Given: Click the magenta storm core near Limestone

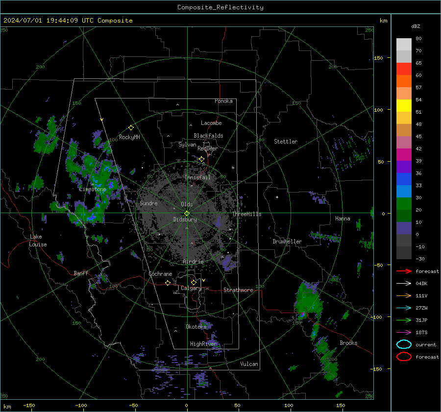Looking at the screenshot, I should click(111, 185).
